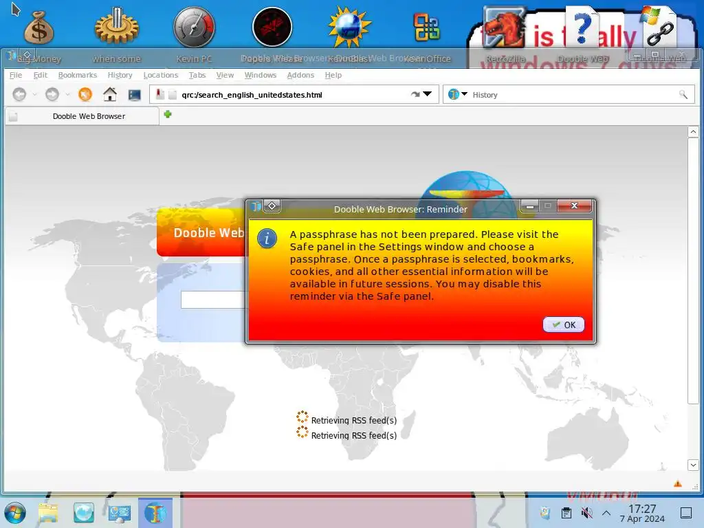Expand the system tray hidden icons chevron

tap(606, 513)
